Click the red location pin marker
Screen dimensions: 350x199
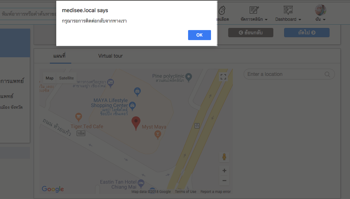[x=136, y=123]
